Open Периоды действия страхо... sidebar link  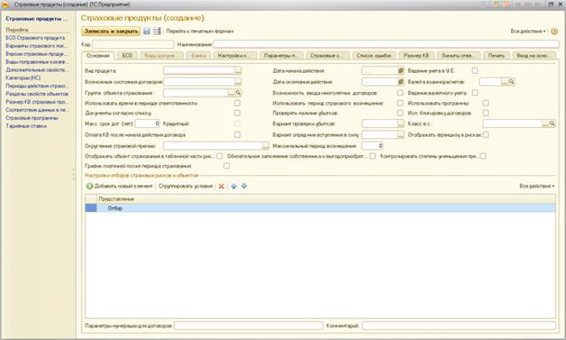(x=36, y=86)
